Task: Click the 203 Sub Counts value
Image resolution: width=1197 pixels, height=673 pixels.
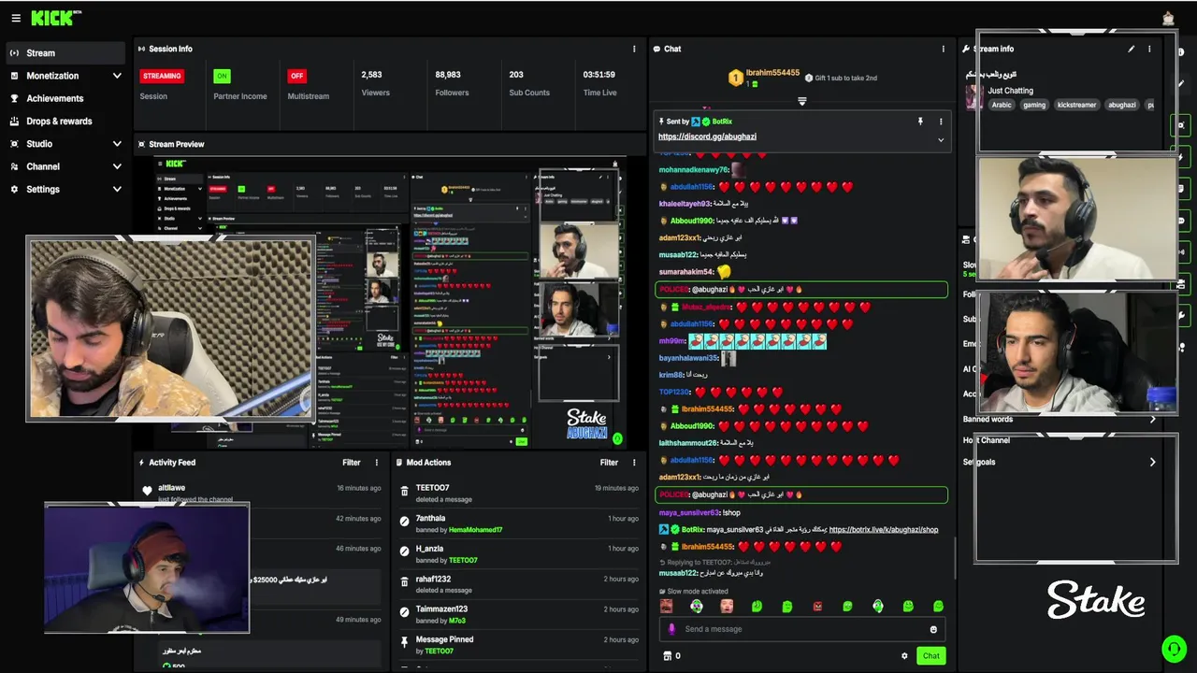Action: [x=516, y=75]
